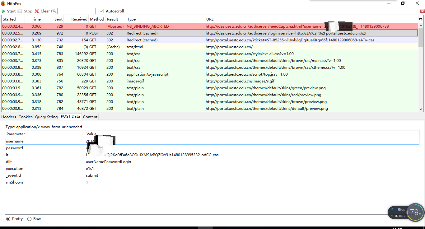Select the NS_BINDING_ABORTED request row
The height and width of the screenshot is (229, 425).
210,26
